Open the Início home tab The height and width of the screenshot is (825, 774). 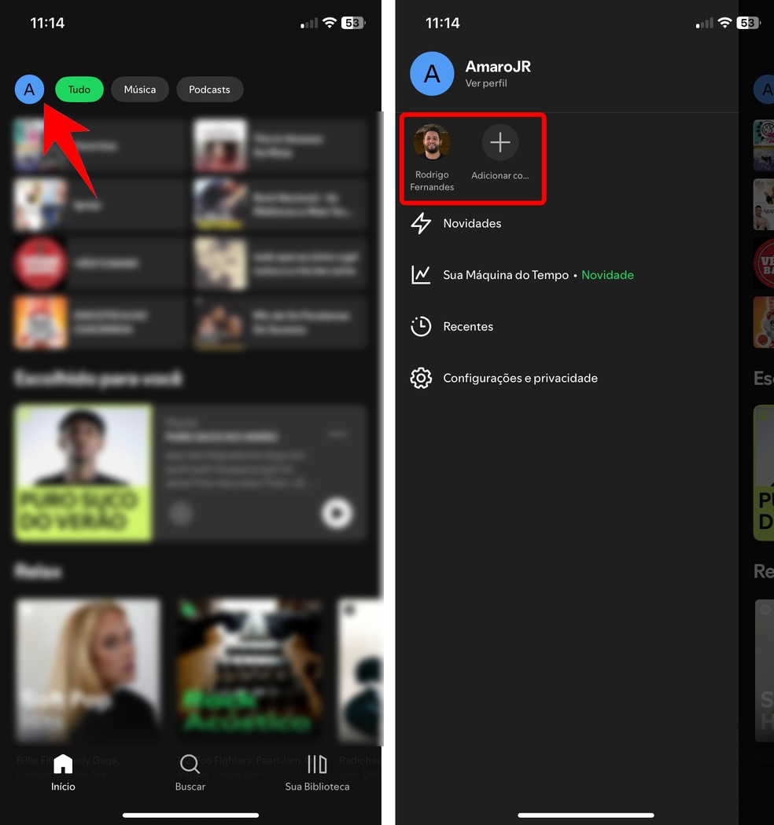pyautogui.click(x=63, y=772)
